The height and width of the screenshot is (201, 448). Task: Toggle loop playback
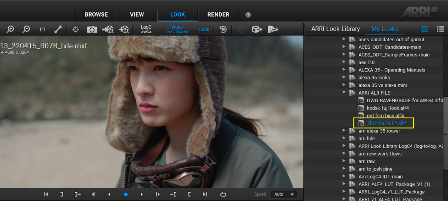(223, 194)
